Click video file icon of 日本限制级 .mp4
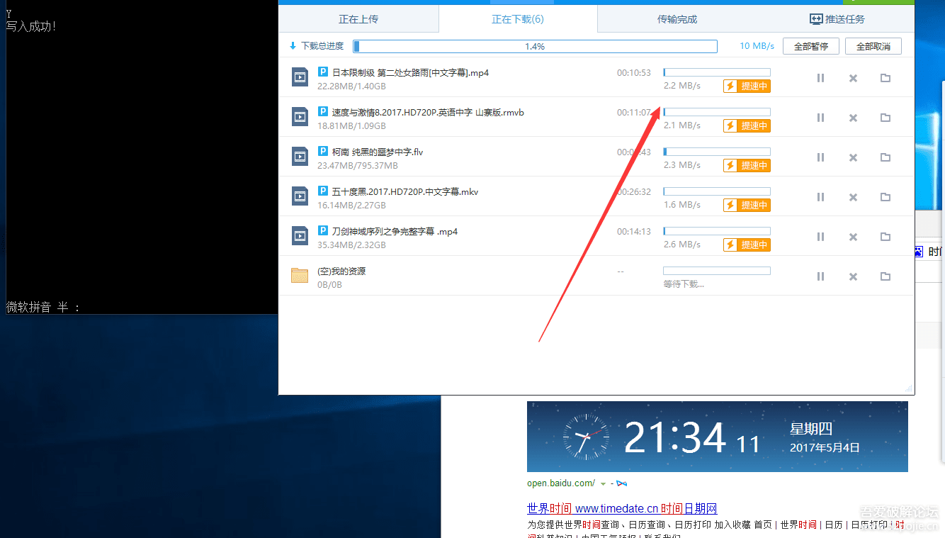 [x=300, y=77]
